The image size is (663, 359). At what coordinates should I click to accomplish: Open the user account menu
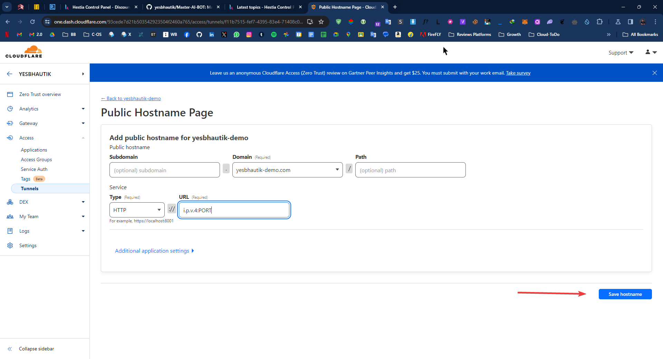(651, 52)
